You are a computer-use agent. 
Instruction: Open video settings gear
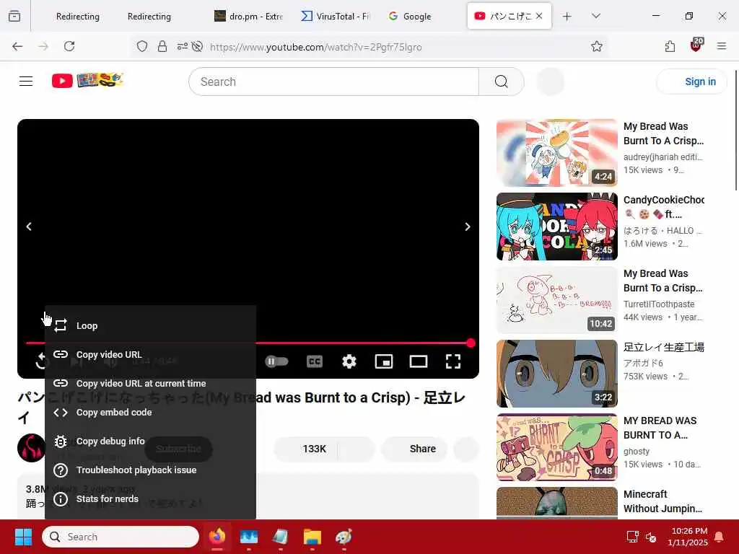[x=349, y=361]
